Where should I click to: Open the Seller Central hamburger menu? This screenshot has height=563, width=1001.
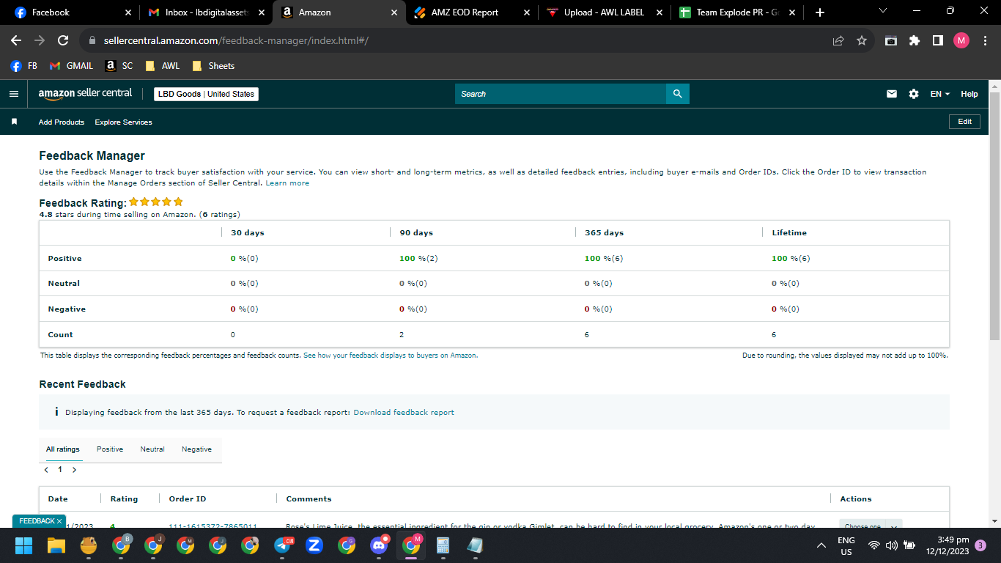click(x=13, y=94)
